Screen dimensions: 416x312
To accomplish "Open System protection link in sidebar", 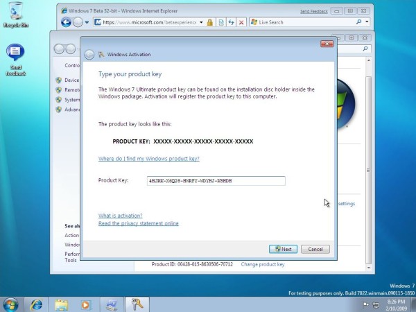I will 72,100.
